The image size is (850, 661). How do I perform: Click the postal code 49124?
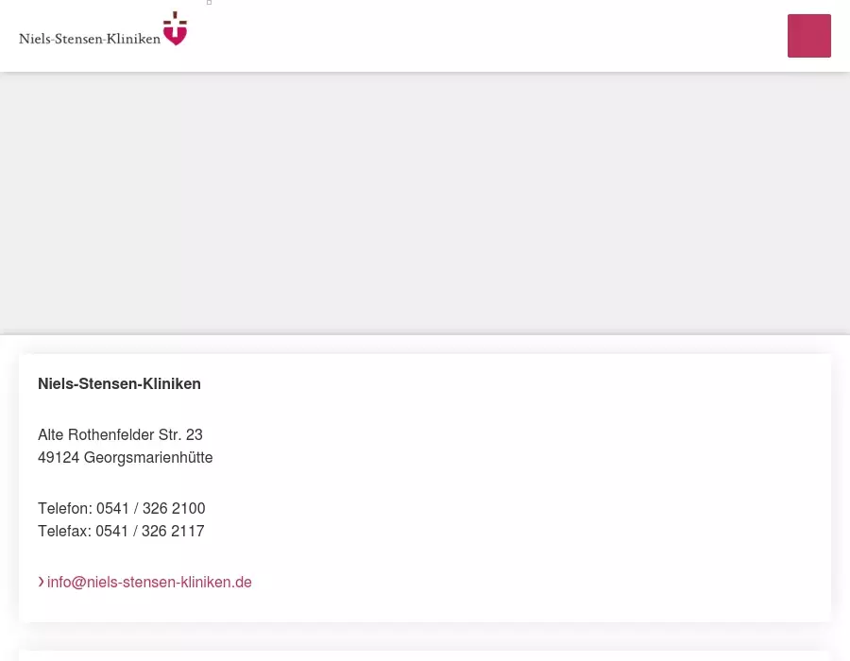pos(59,457)
